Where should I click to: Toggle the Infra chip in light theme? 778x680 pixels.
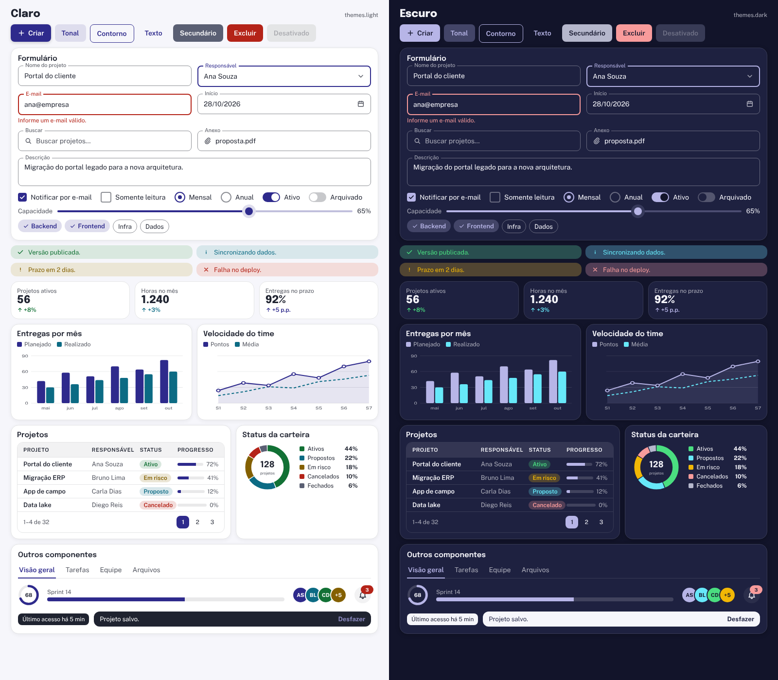[x=125, y=226]
